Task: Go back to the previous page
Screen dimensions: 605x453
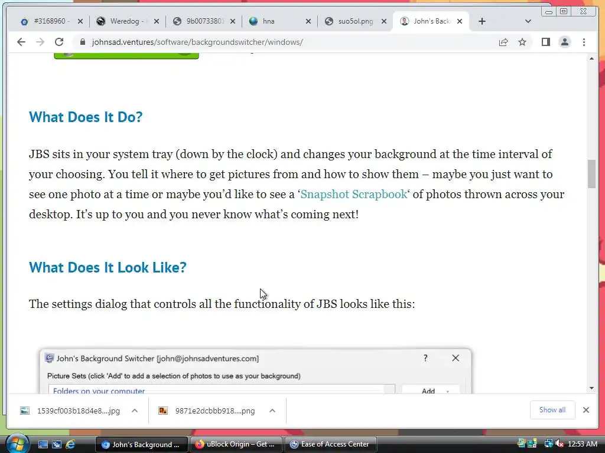Action: (21, 42)
